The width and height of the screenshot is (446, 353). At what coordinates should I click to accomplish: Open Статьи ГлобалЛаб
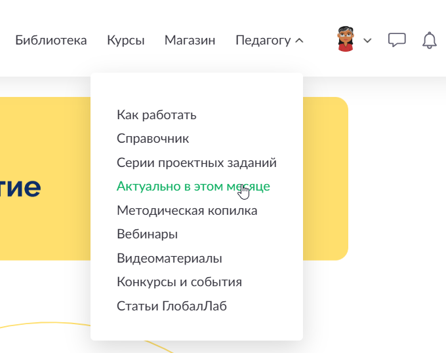tap(172, 306)
